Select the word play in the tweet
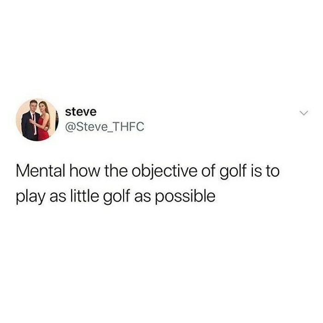 (30, 196)
